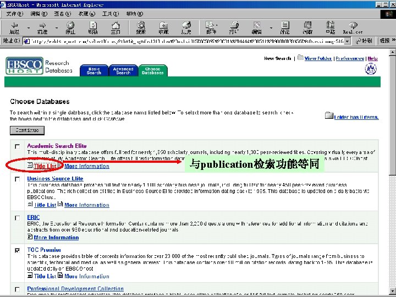The height and width of the screenshot is (297, 396).
Task: Open Business Source Elite More Information link
Action: tap(87, 205)
